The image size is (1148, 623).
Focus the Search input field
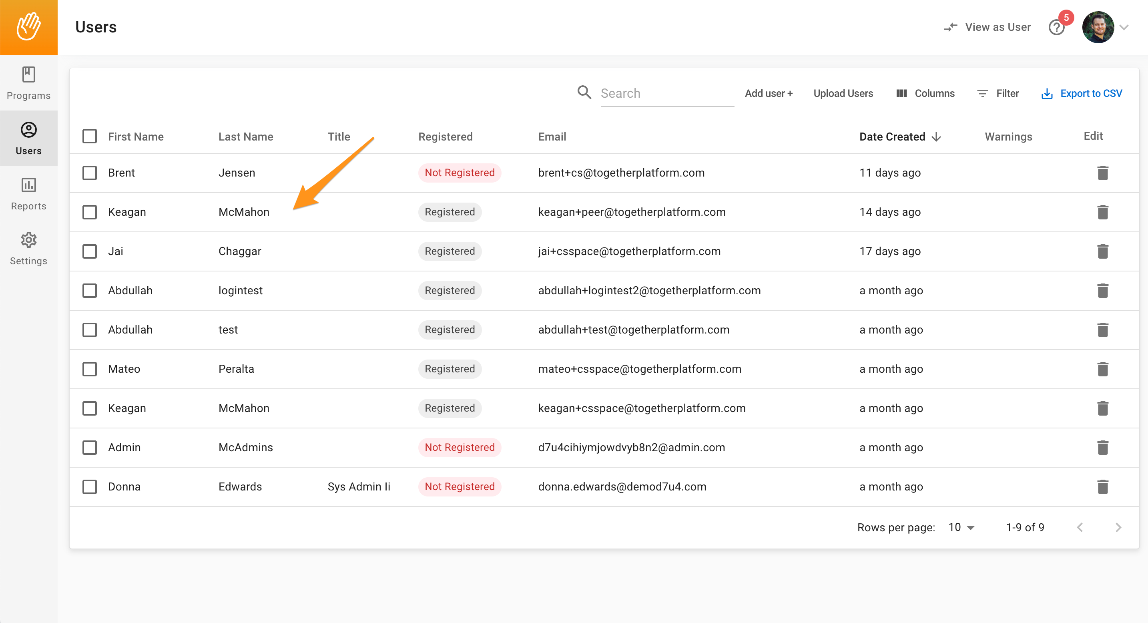click(x=667, y=94)
